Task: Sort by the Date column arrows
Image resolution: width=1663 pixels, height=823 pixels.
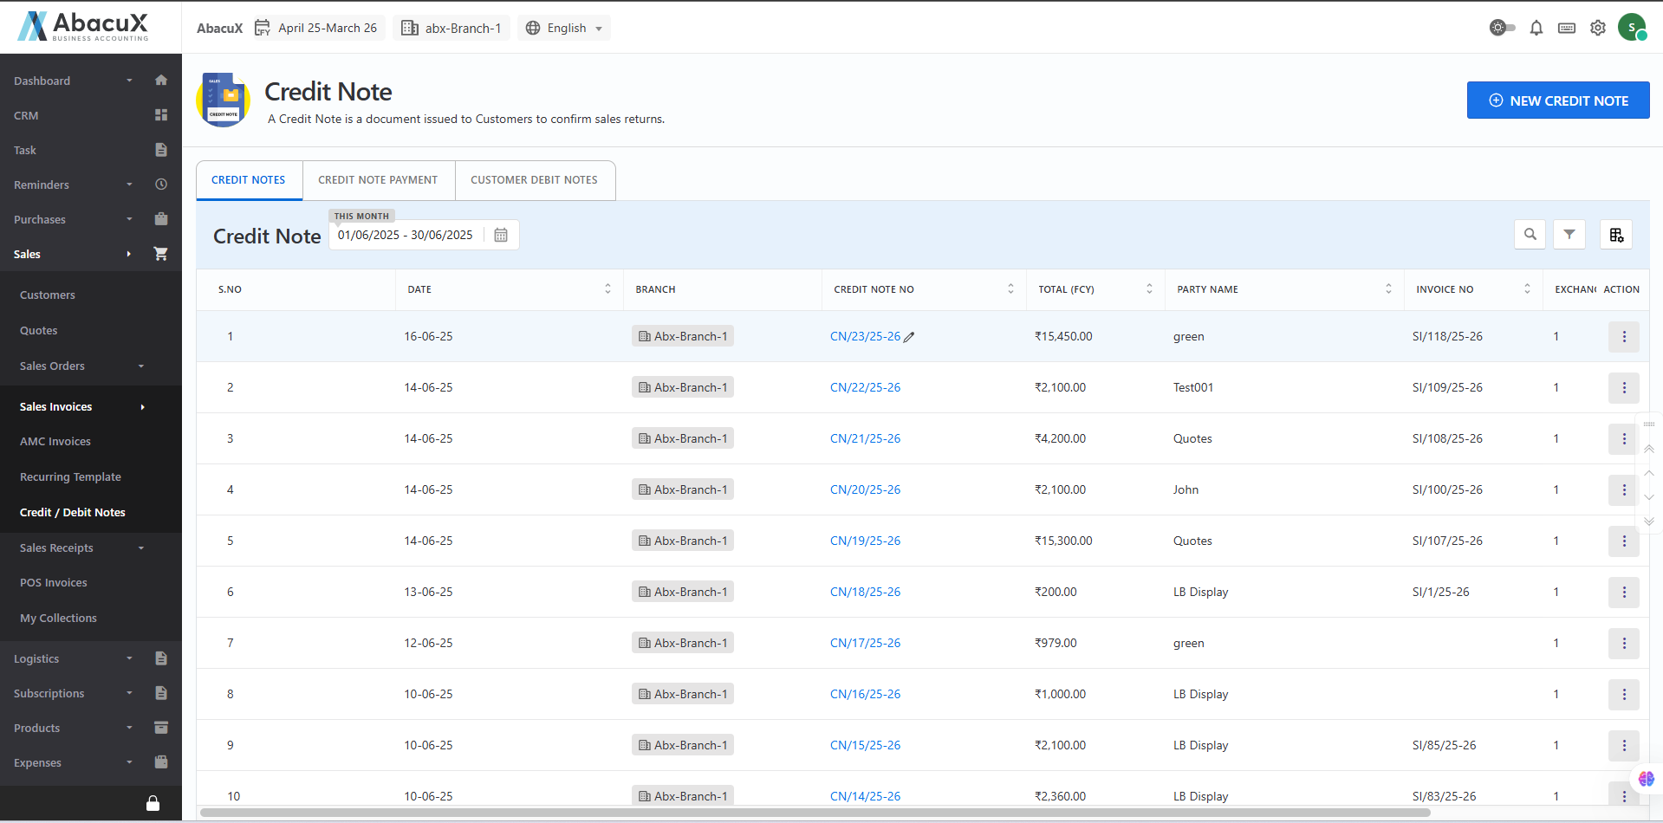Action: (607, 289)
